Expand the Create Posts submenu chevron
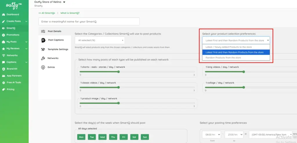This screenshot has width=297, height=143. point(26,21)
